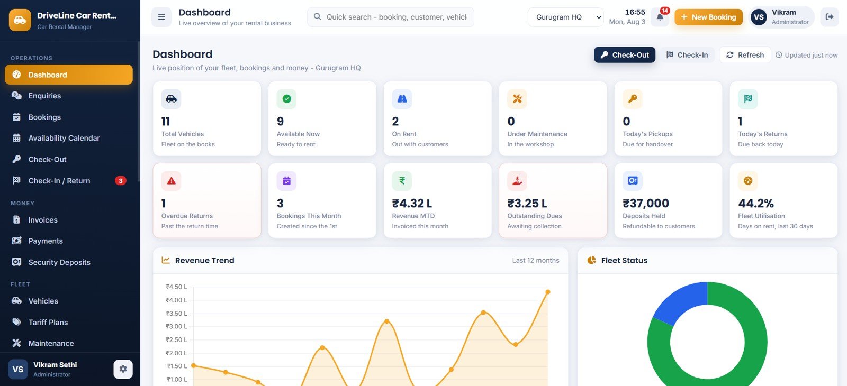The width and height of the screenshot is (847, 386).
Task: Click the ₹37,000 Deposits Held value
Action: click(x=646, y=203)
